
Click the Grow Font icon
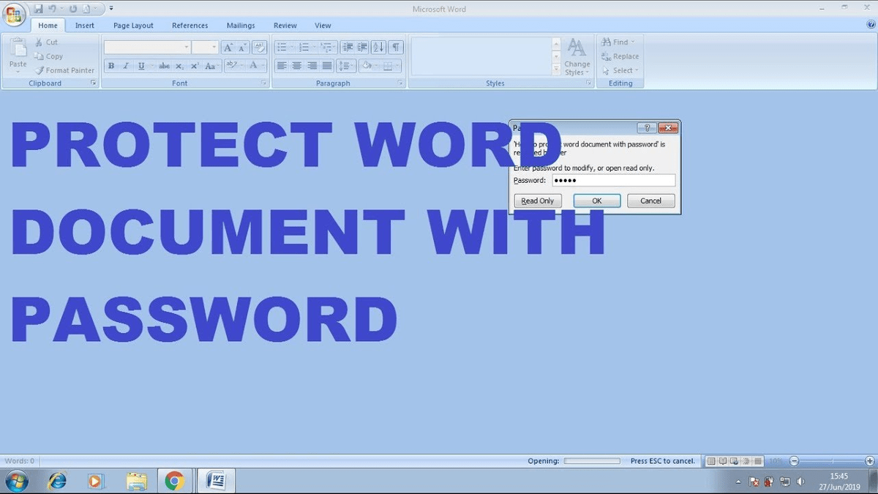pyautogui.click(x=228, y=47)
